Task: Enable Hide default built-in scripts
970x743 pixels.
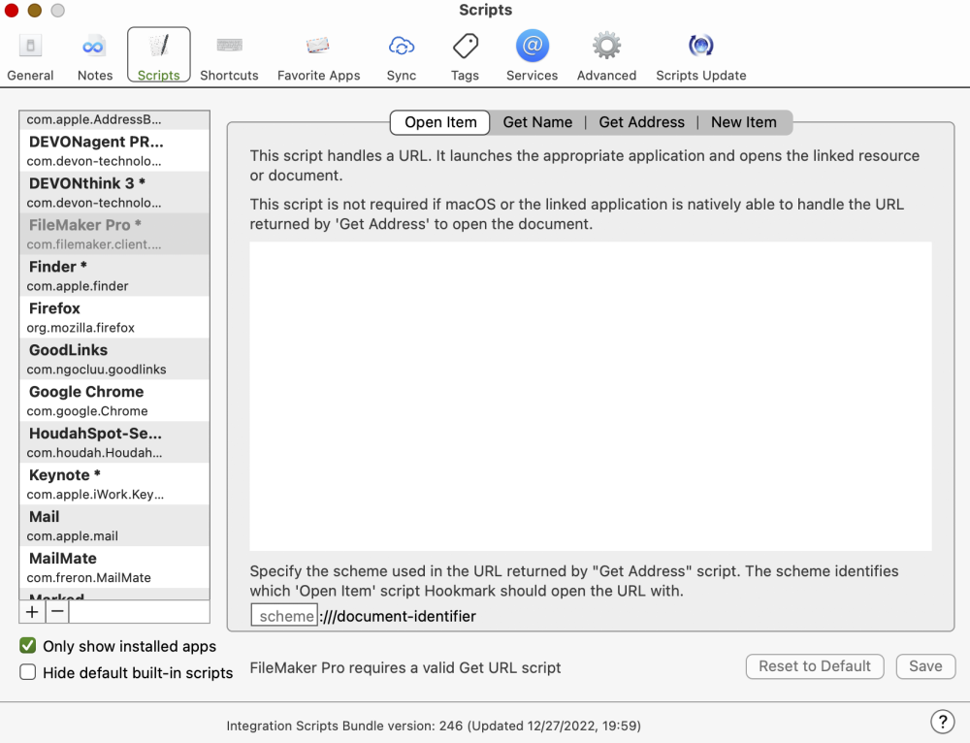Action: [28, 672]
